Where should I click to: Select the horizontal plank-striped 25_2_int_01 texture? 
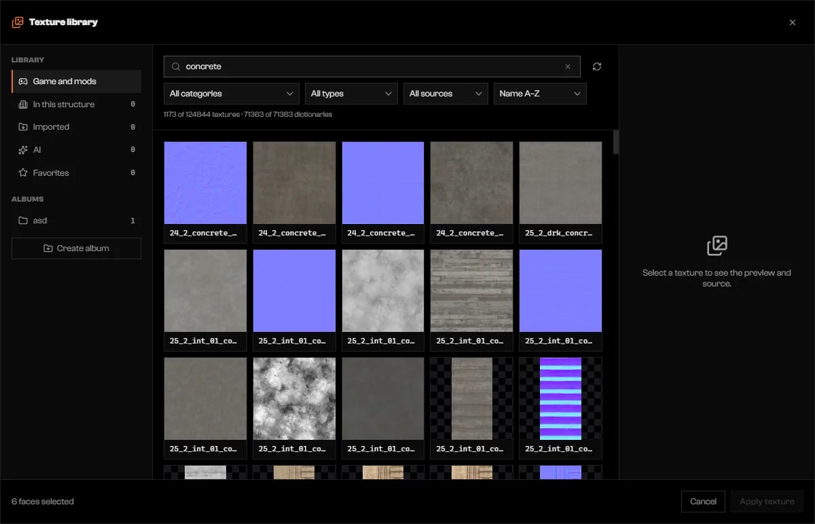[x=471, y=291]
